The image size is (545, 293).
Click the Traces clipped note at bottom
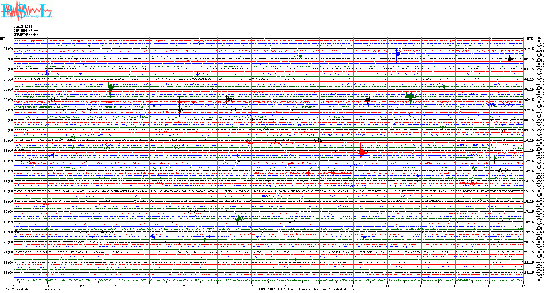coord(322,289)
